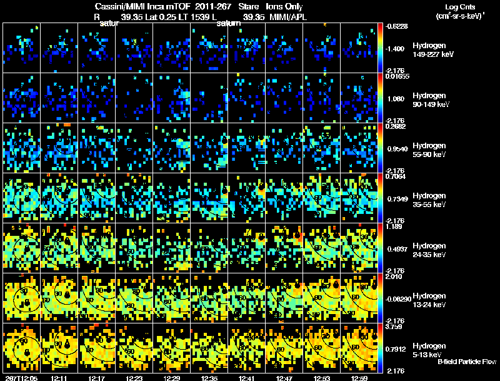
Task: Click the '2011-267' date in the title
Action: click(212, 6)
